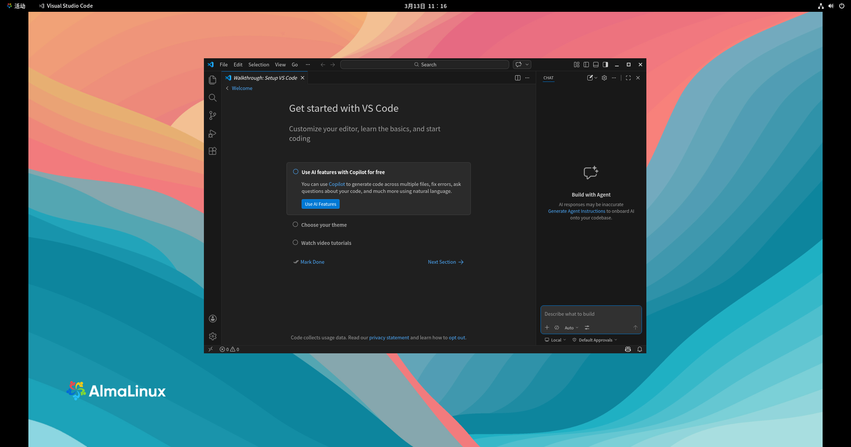Open the Source Control view
The width and height of the screenshot is (851, 447).
click(x=212, y=115)
